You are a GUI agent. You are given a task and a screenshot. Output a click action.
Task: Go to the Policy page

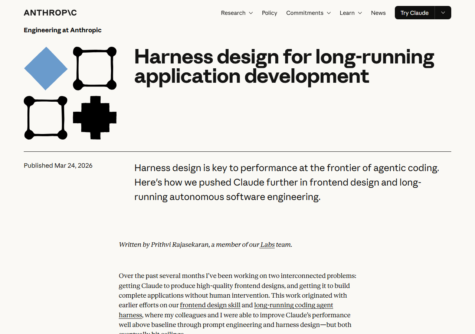(x=269, y=13)
